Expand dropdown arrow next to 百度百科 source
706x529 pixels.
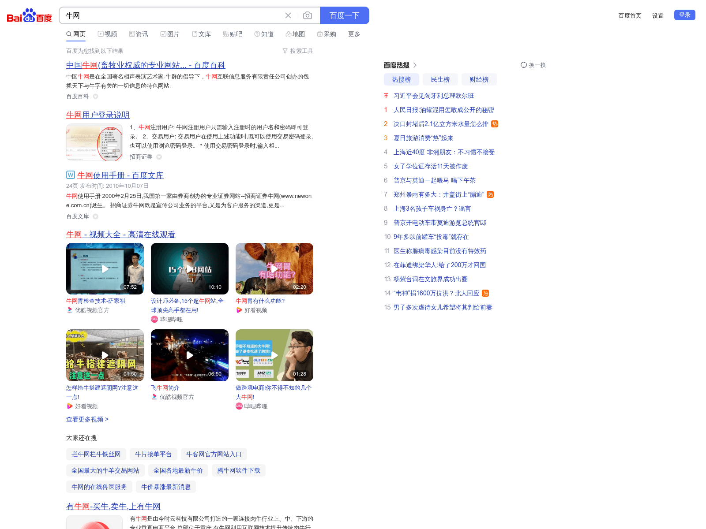[95, 97]
